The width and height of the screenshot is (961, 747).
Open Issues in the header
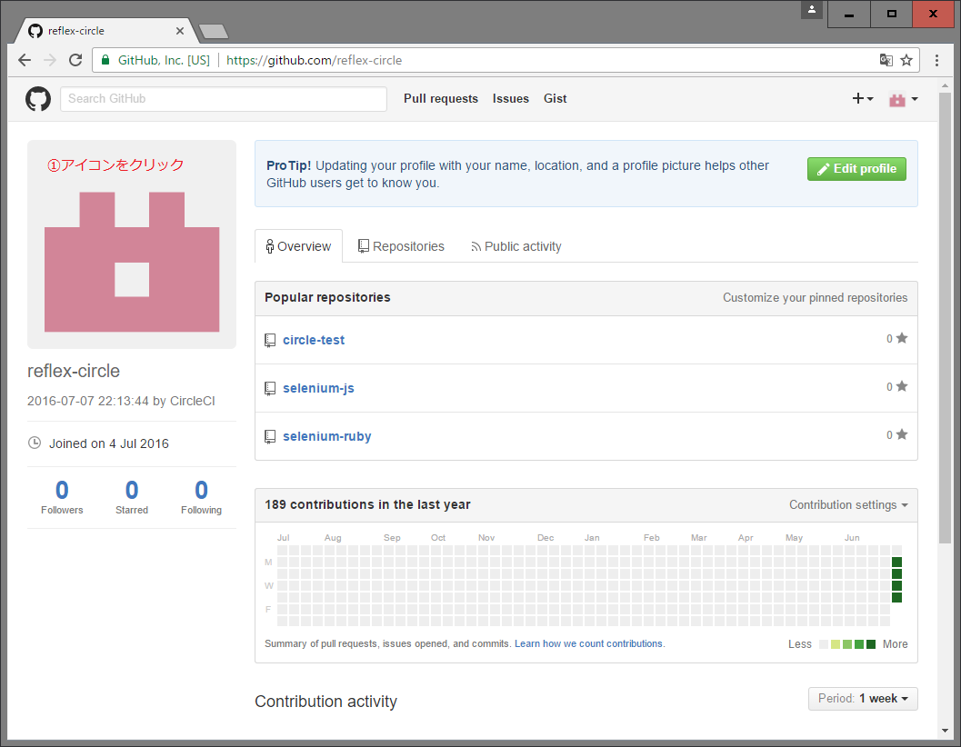coord(511,99)
